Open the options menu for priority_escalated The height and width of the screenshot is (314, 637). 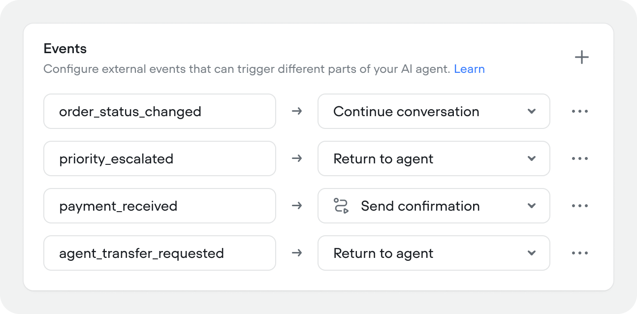tap(580, 158)
